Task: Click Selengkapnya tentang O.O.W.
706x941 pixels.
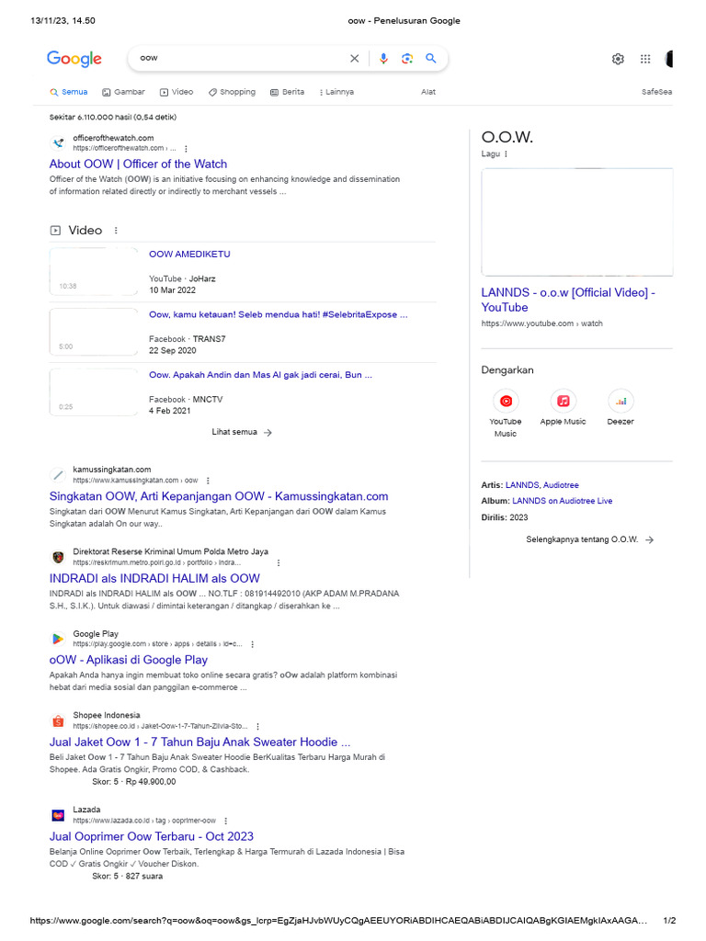Action: [x=590, y=539]
